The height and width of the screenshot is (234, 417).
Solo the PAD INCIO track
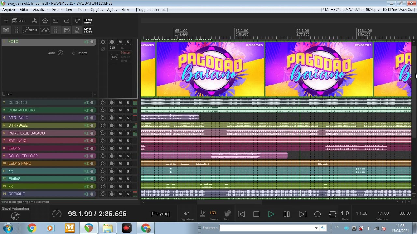[x=128, y=141]
